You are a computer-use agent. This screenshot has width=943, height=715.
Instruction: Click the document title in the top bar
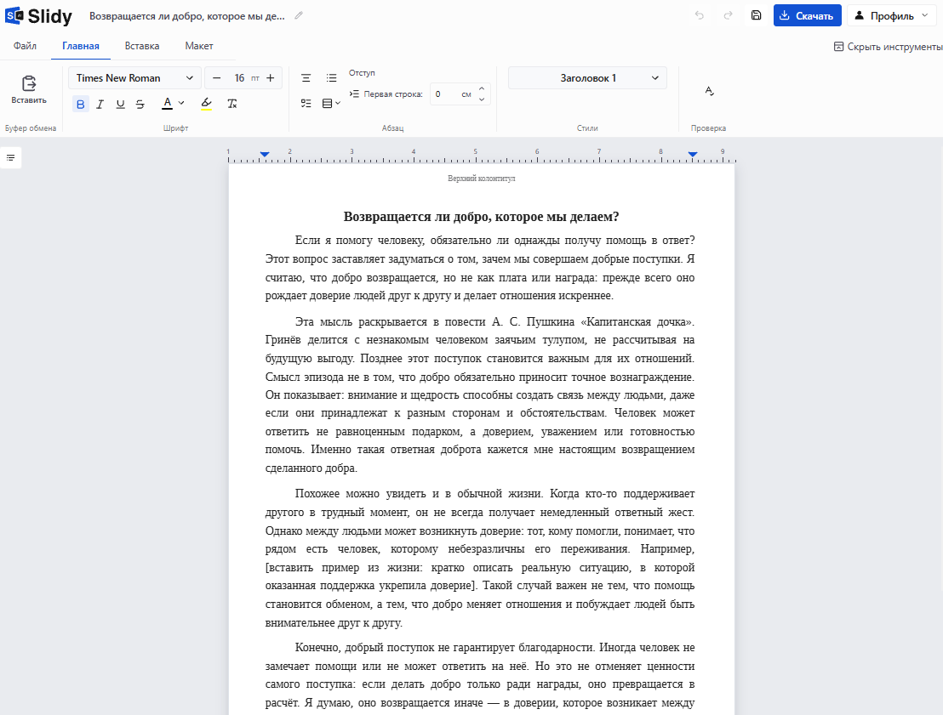(x=187, y=16)
